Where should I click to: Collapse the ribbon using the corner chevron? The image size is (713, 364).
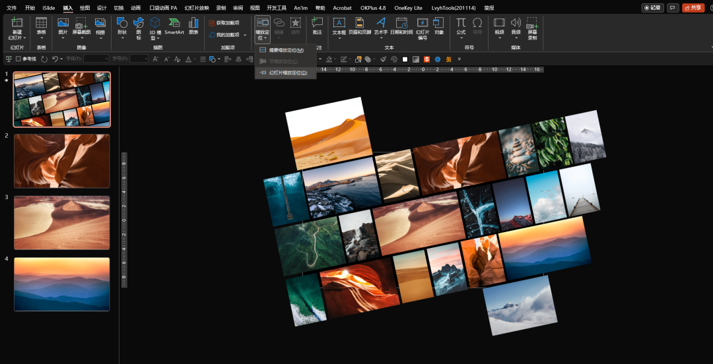pyautogui.click(x=711, y=47)
